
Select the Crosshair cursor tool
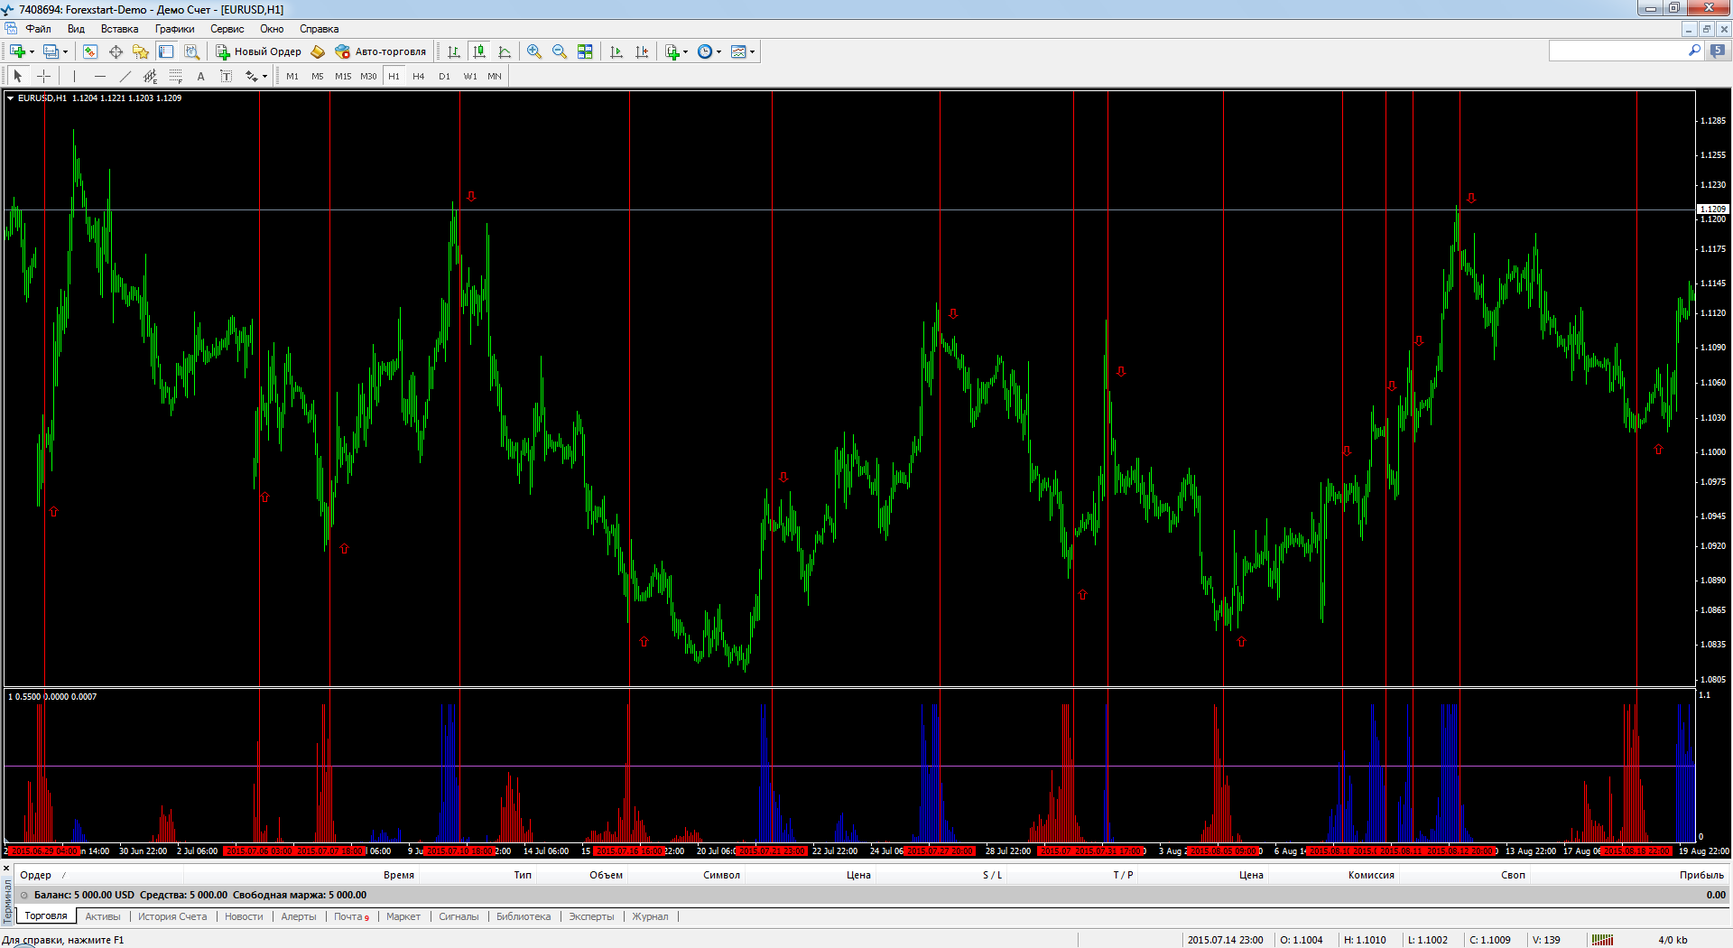pos(43,77)
